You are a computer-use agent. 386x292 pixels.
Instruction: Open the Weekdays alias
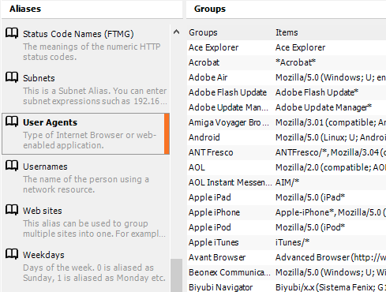tap(43, 255)
